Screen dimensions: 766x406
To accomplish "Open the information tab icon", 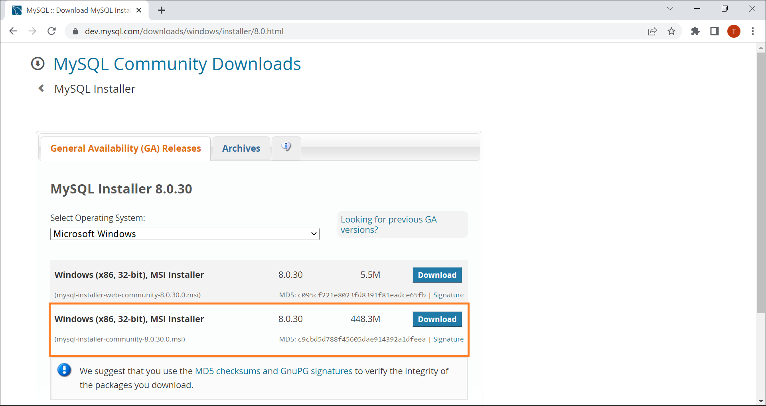I will click(286, 147).
